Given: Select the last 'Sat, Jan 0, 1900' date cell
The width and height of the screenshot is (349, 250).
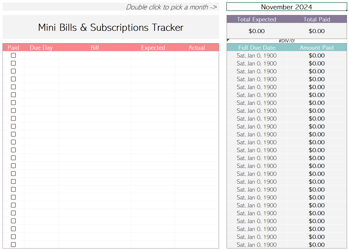Looking at the screenshot, I should click(257, 245).
